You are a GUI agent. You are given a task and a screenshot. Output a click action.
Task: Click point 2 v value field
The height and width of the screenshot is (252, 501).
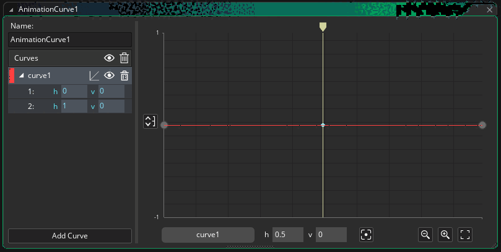click(x=111, y=106)
